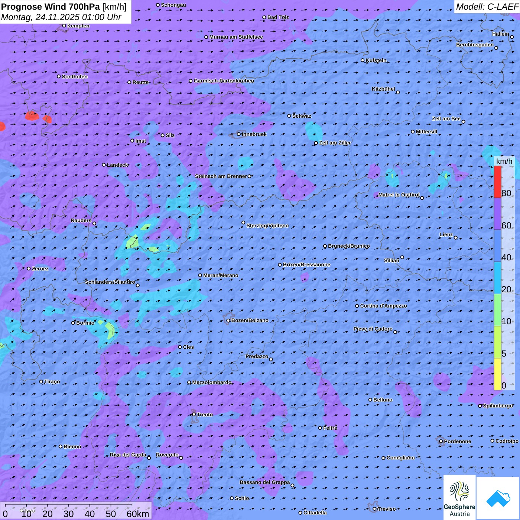Click the blue cloud logo icon

[x=498, y=498]
